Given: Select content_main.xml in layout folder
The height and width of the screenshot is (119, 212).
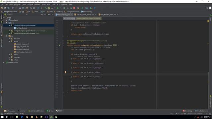Looking at the screenshot, I should click(x=23, y=49).
